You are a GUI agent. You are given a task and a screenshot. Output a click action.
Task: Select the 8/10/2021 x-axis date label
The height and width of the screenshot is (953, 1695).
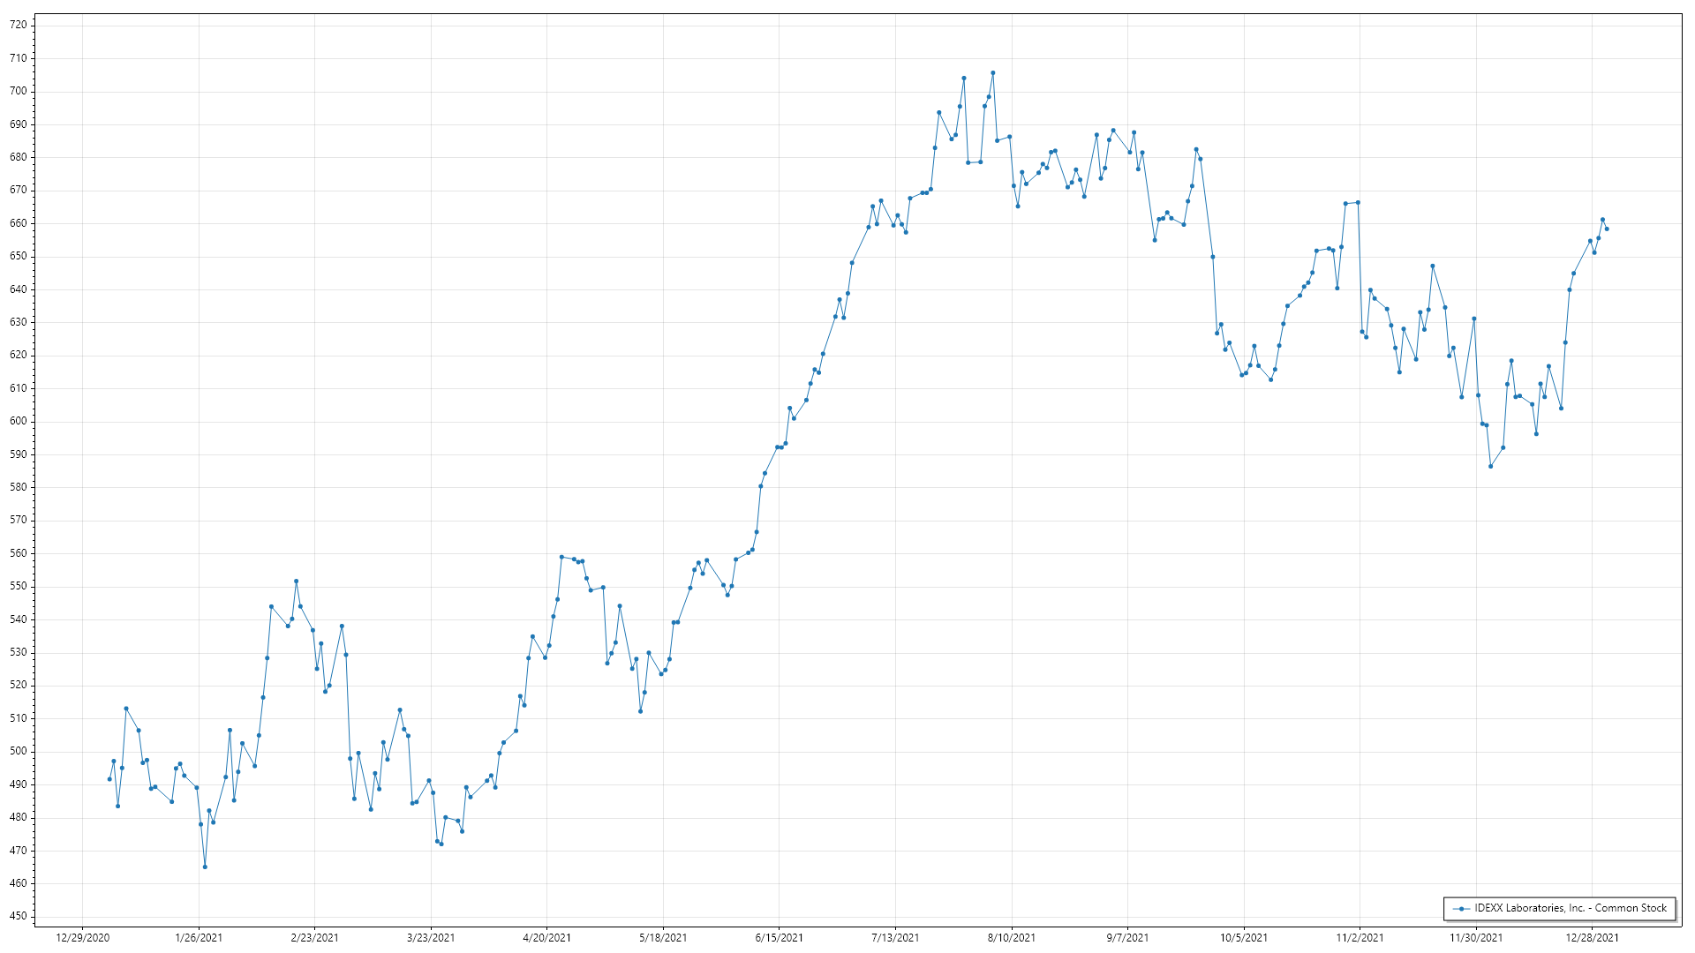click(x=1011, y=938)
